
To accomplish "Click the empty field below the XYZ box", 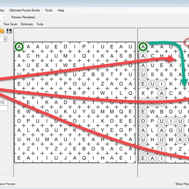I will [x=3, y=108].
